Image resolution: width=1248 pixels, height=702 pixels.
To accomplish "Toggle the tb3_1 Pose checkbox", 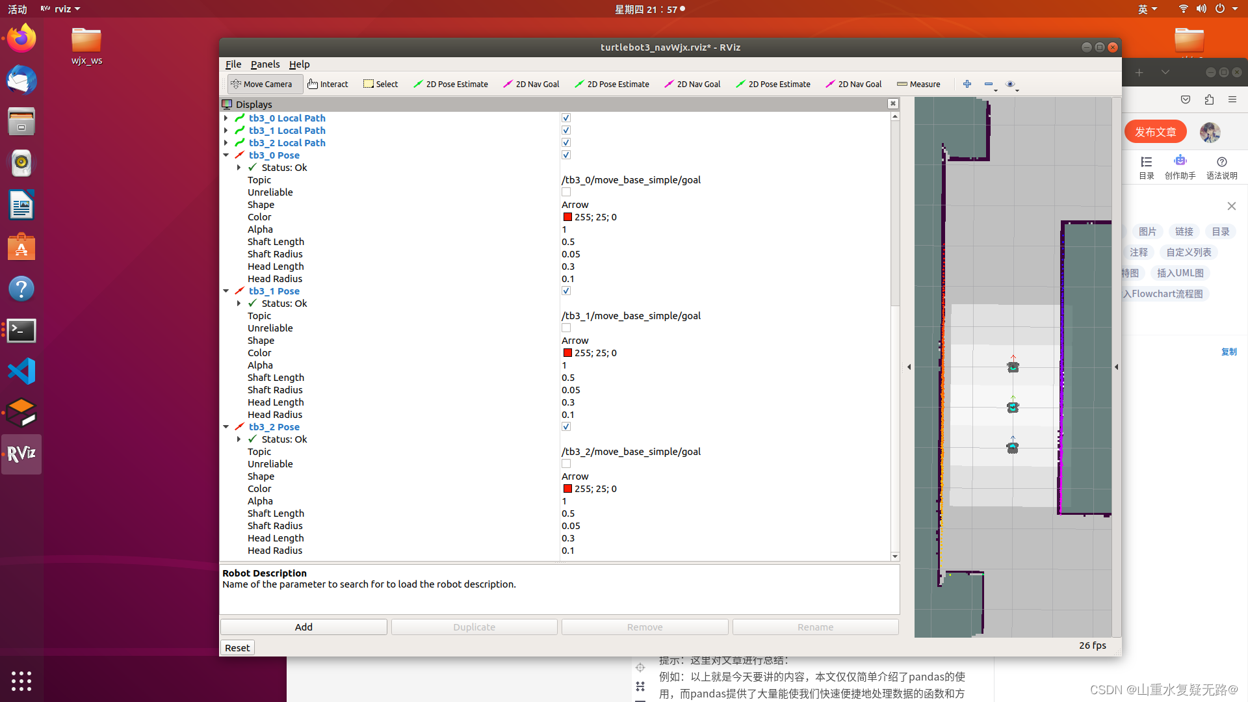I will tap(566, 291).
